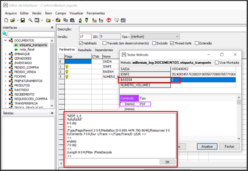Select the nota_fiscal tree item
The image size is (248, 171).
click(x=27, y=49)
